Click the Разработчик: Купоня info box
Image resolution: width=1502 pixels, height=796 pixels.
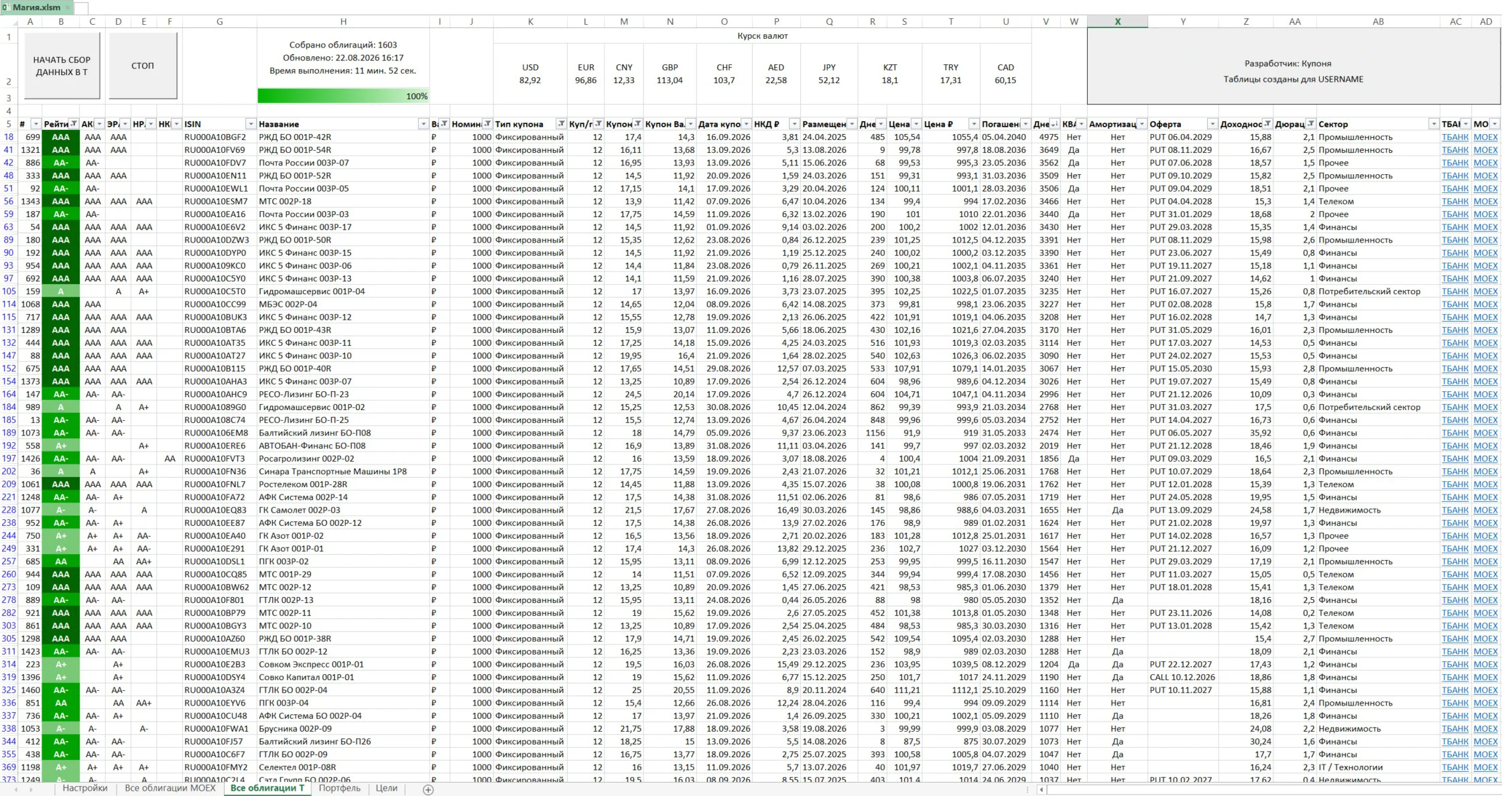pyautogui.click(x=1294, y=66)
